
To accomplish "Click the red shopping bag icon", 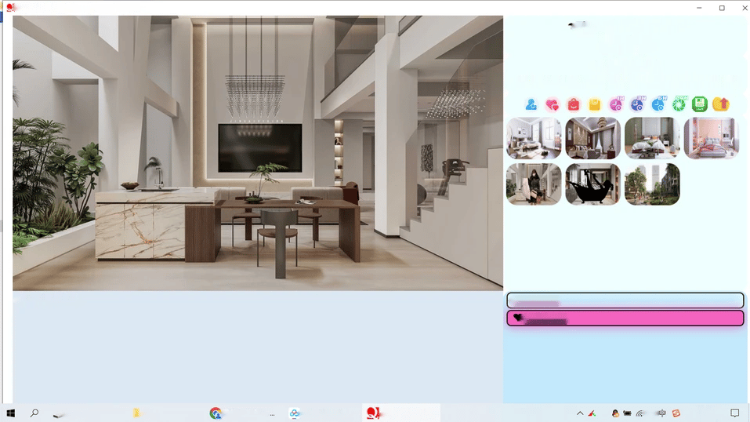I will (574, 104).
